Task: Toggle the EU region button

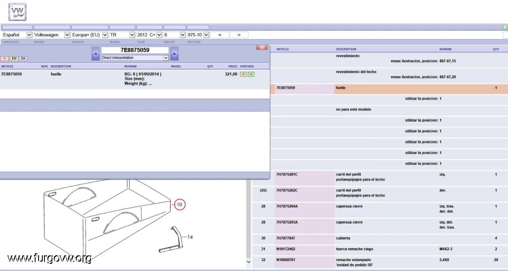Action: 14,58
